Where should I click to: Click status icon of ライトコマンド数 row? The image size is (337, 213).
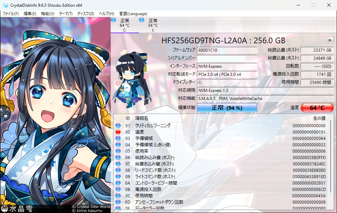click(x=118, y=176)
